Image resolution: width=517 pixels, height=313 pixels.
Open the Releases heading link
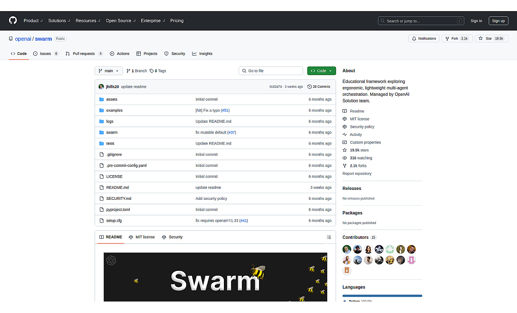pyautogui.click(x=352, y=188)
